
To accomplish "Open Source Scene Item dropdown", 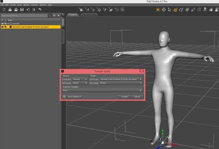I will pyautogui.click(x=80, y=79).
